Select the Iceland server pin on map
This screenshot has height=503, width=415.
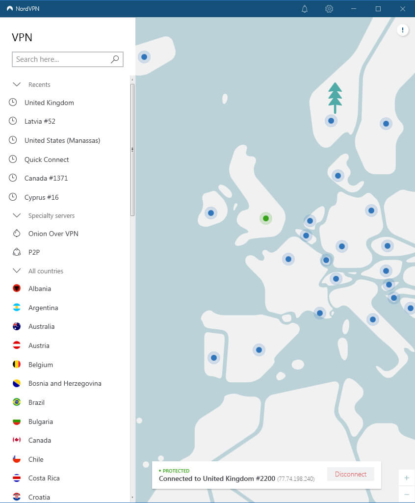tap(144, 57)
